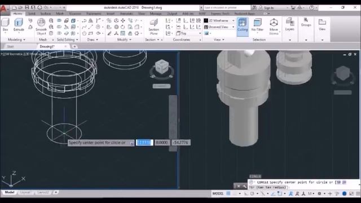This screenshot has width=361, height=203.
Task: Expand the Solid Editing panel
Action: click(68, 39)
